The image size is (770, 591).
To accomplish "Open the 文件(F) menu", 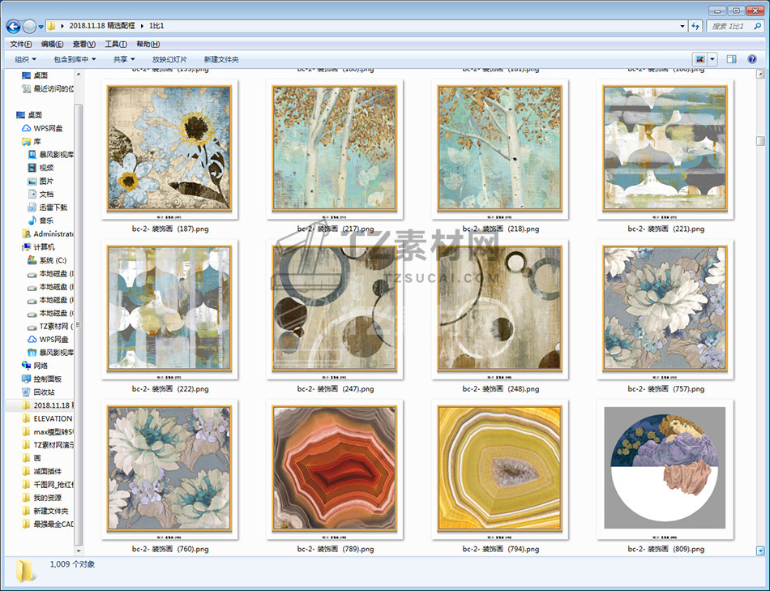I will coord(20,44).
